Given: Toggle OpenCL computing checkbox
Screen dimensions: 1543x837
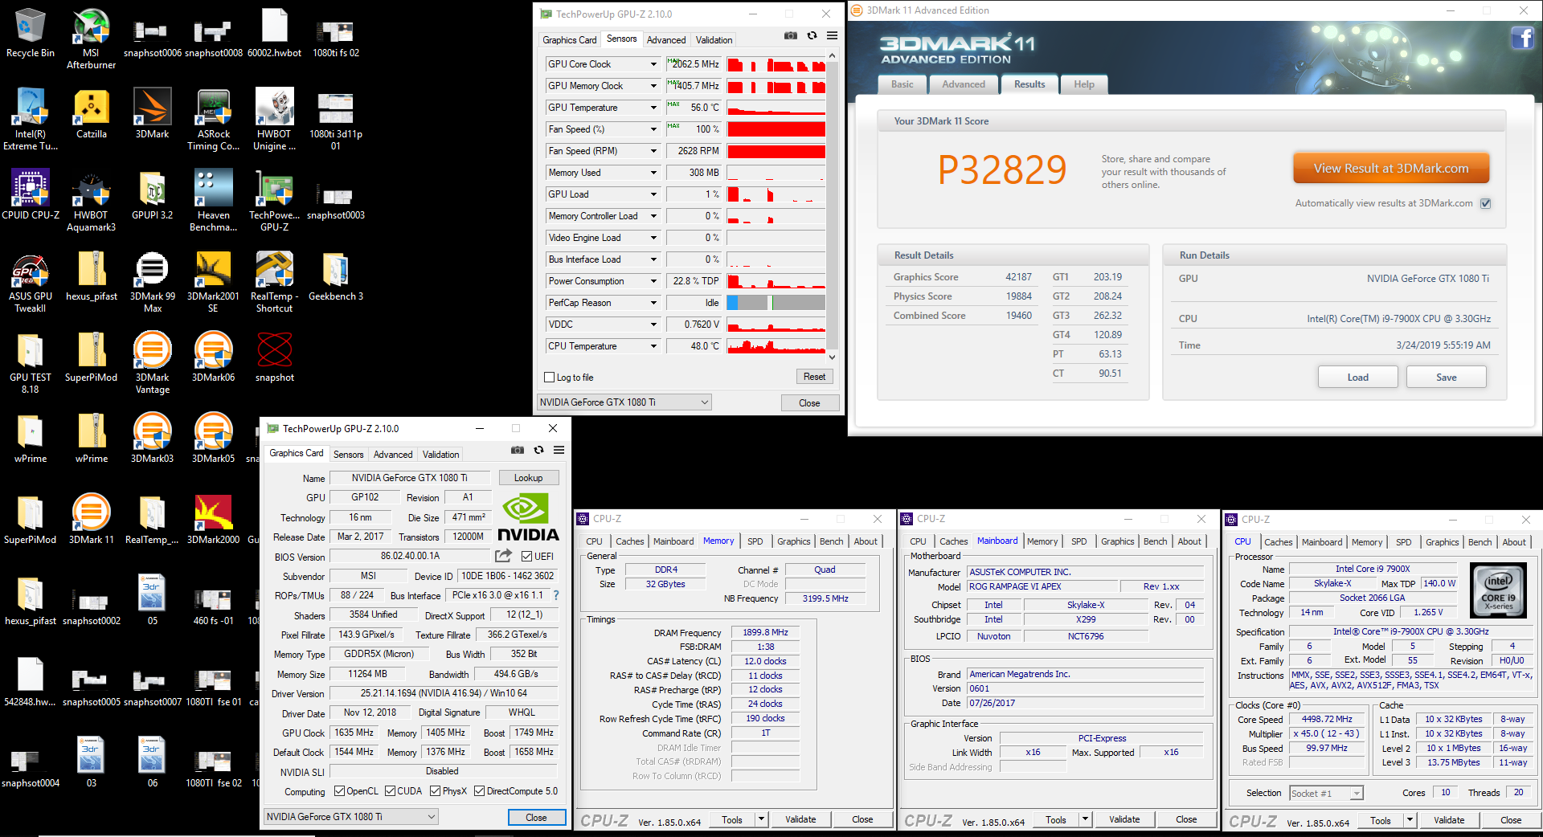Looking at the screenshot, I should point(339,791).
